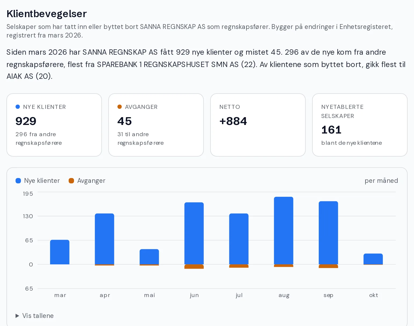Click 'blant de nye klientene' subtext
The image size is (414, 326).
point(352,143)
